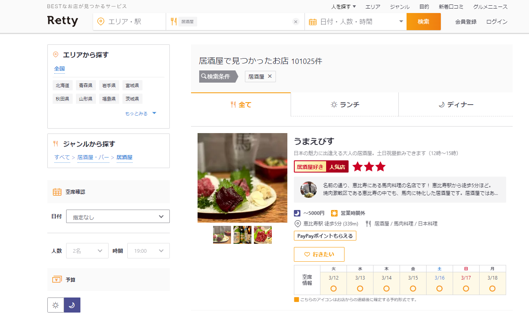Viewport: 529px width, 315px height.
Task: Open 新着口コミ in top navigation
Action: point(451,7)
